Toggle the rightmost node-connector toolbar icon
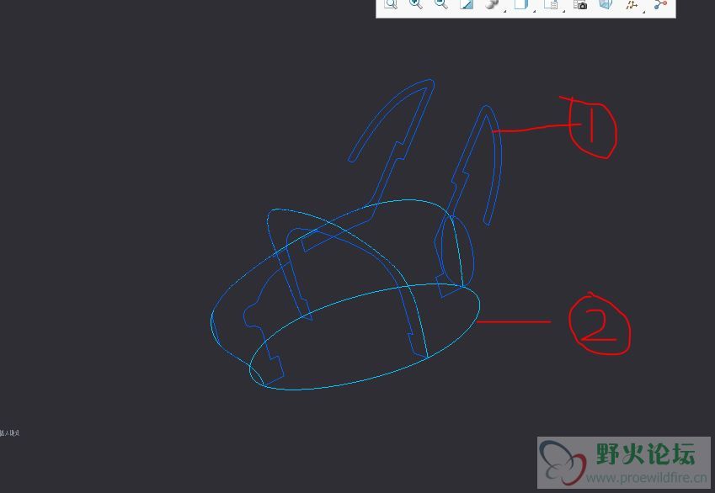Screen dimensions: 715x493 point(660,4)
